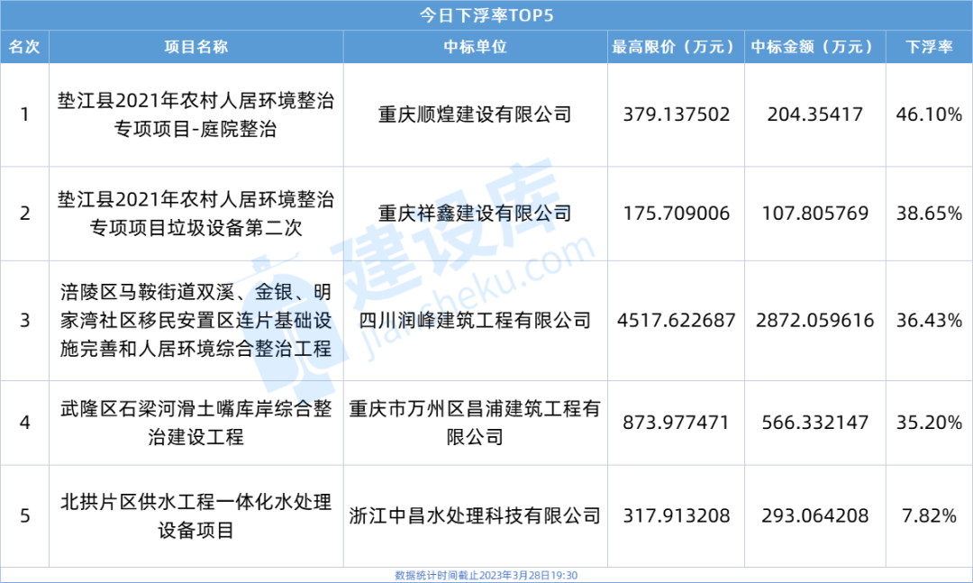Click the 数据统计时间截止 footer note
The height and width of the screenshot is (583, 973).
(x=486, y=575)
